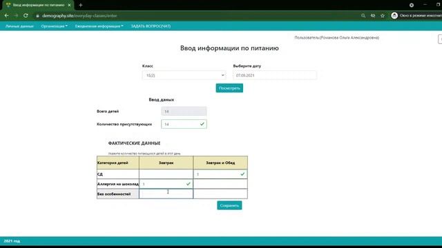The height and width of the screenshot is (248, 442).
Task: Click the browser forward arrow
Action: point(16,16)
